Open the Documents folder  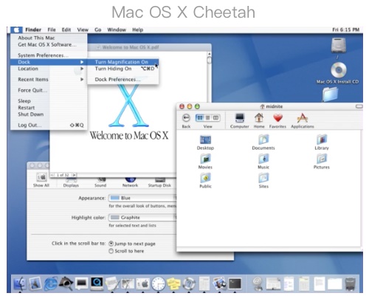(x=263, y=142)
